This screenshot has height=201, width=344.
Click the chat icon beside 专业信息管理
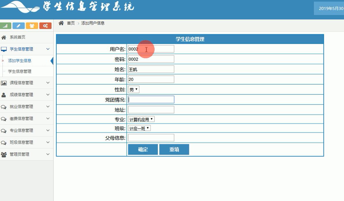pos(4,131)
